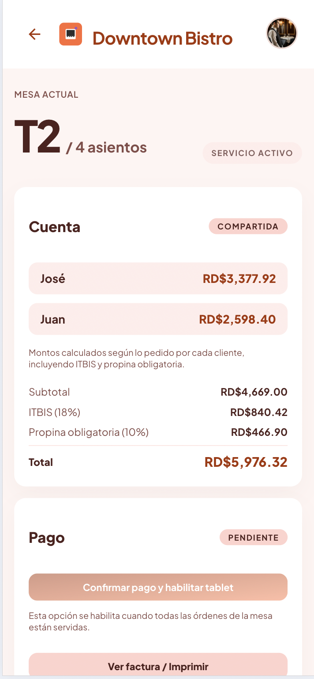Open the Cuenta section header
Image resolution: width=314 pixels, height=679 pixels.
click(54, 226)
